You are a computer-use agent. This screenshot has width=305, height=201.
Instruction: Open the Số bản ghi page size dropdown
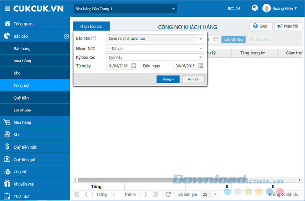215,194
